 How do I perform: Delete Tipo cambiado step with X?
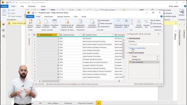[x=130, y=62]
